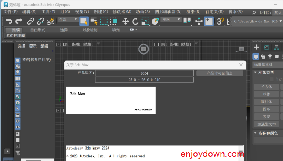Select Lights category in Create panel

tap(270, 57)
